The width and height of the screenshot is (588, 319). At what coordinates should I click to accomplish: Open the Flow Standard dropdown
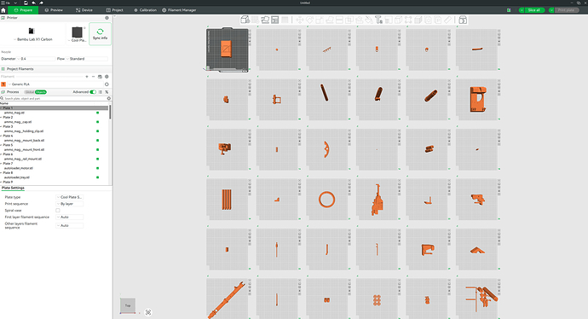pyautogui.click(x=87, y=59)
